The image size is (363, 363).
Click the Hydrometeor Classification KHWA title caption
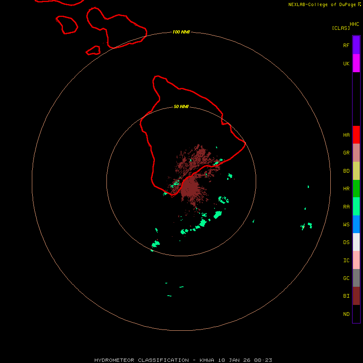183,360
